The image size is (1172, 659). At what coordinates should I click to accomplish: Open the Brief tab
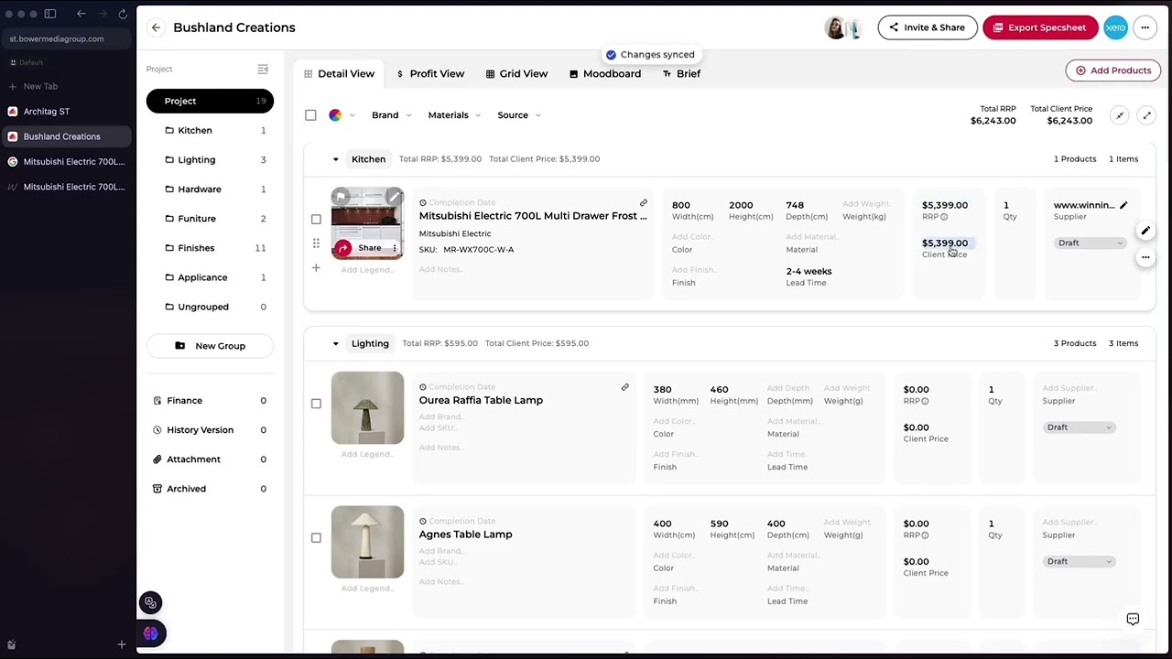pyautogui.click(x=681, y=73)
